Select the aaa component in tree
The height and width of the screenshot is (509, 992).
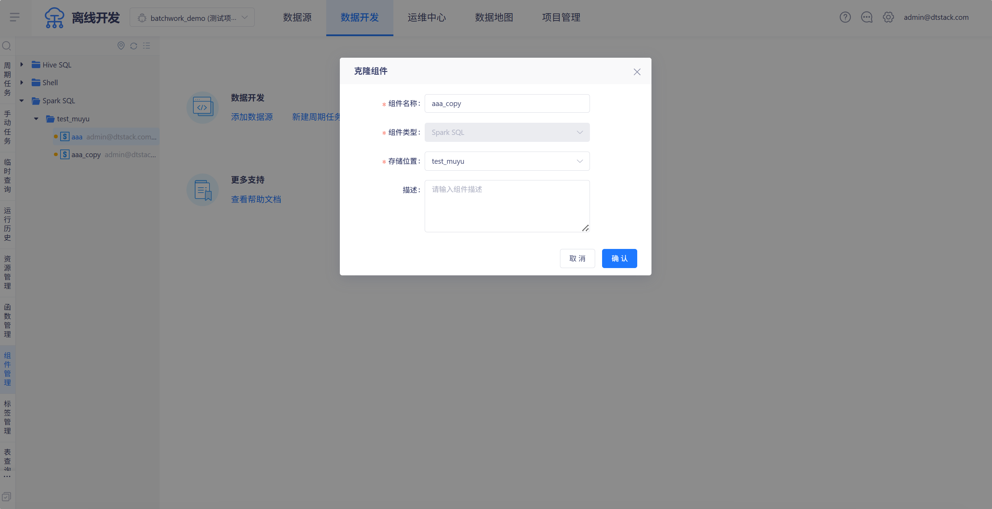click(x=106, y=137)
